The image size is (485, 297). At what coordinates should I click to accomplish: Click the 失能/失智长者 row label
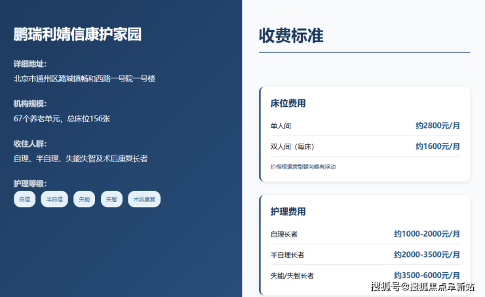click(x=292, y=275)
